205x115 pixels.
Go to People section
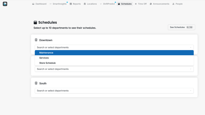click(x=177, y=4)
